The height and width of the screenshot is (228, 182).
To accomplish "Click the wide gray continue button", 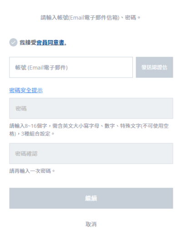I will coord(91,198).
